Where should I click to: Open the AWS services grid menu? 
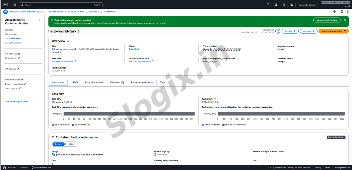(x=15, y=5)
